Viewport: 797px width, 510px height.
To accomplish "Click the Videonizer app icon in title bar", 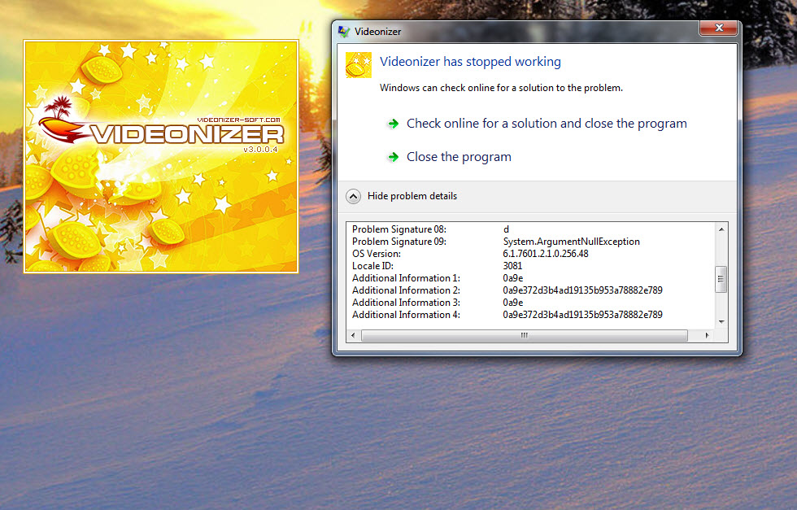I will click(x=343, y=32).
